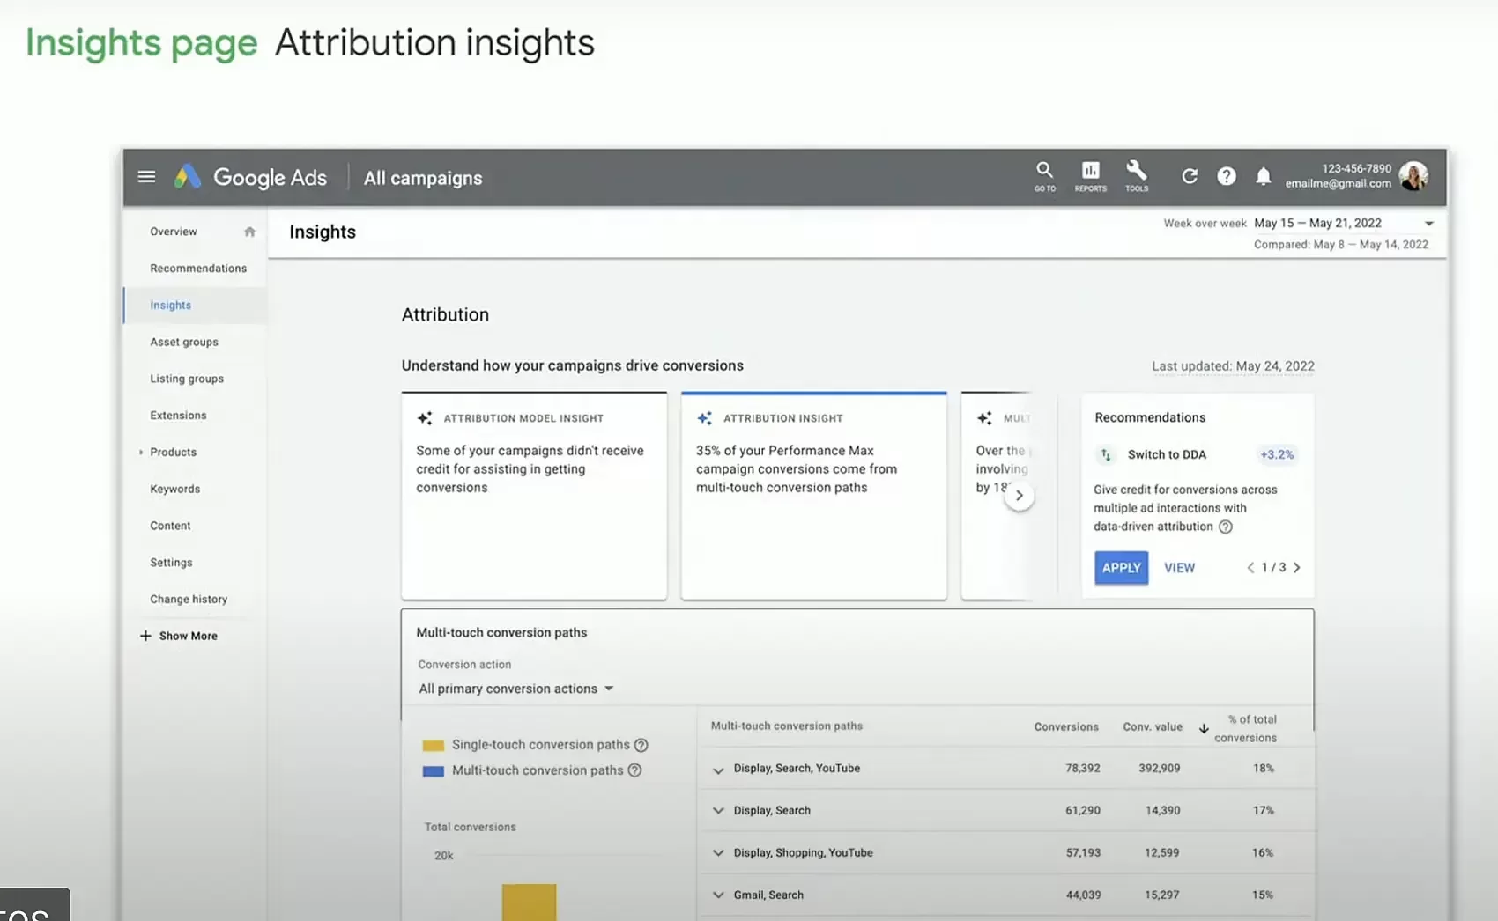Click sparkle icon on Attribution Insight card
The image size is (1498, 921).
pos(704,418)
